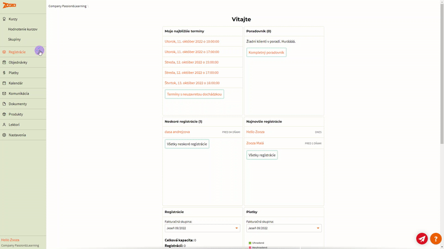444x249 pixels.
Task: Click 'Poradovník (0)' heading
Action: tap(259, 31)
